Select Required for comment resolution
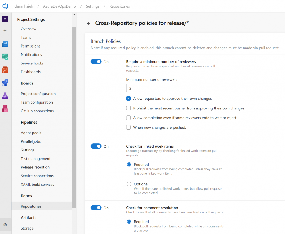Screen dimensions: 285x234 [x=129, y=222]
